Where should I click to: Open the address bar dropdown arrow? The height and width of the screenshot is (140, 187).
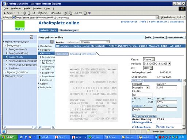click(x=157, y=17)
